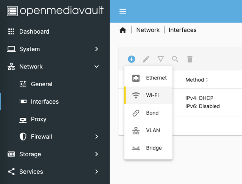Click the Network topology sidebar icon
The height and width of the screenshot is (184, 242).
pos(11,67)
